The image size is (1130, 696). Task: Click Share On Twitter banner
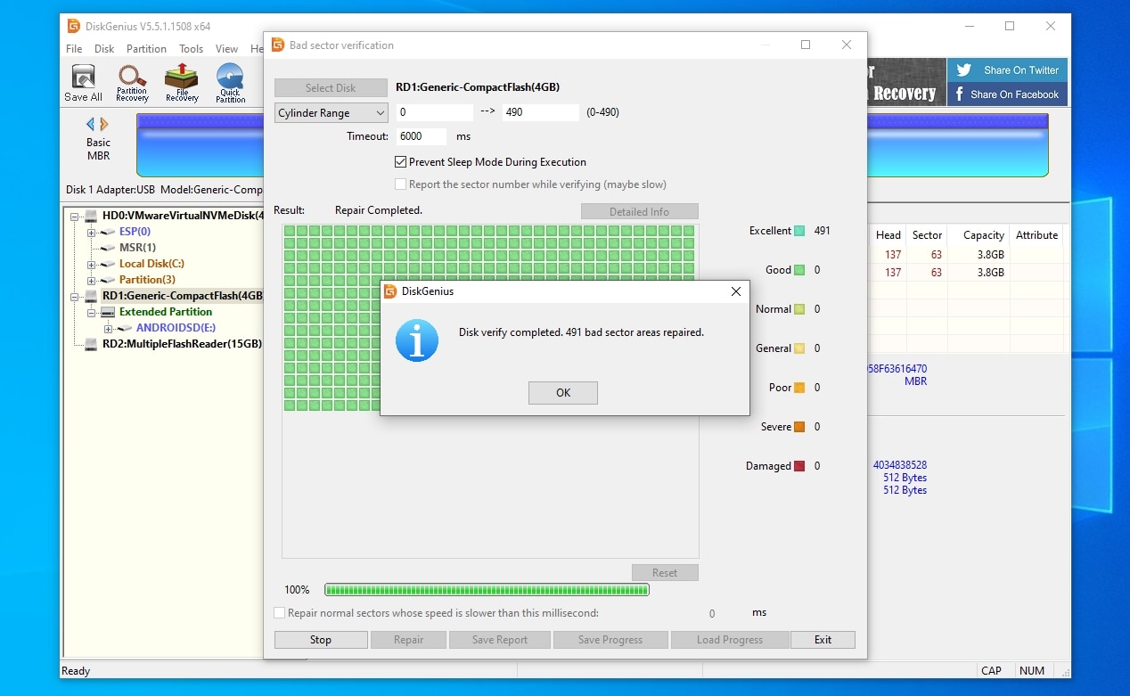tap(1007, 70)
